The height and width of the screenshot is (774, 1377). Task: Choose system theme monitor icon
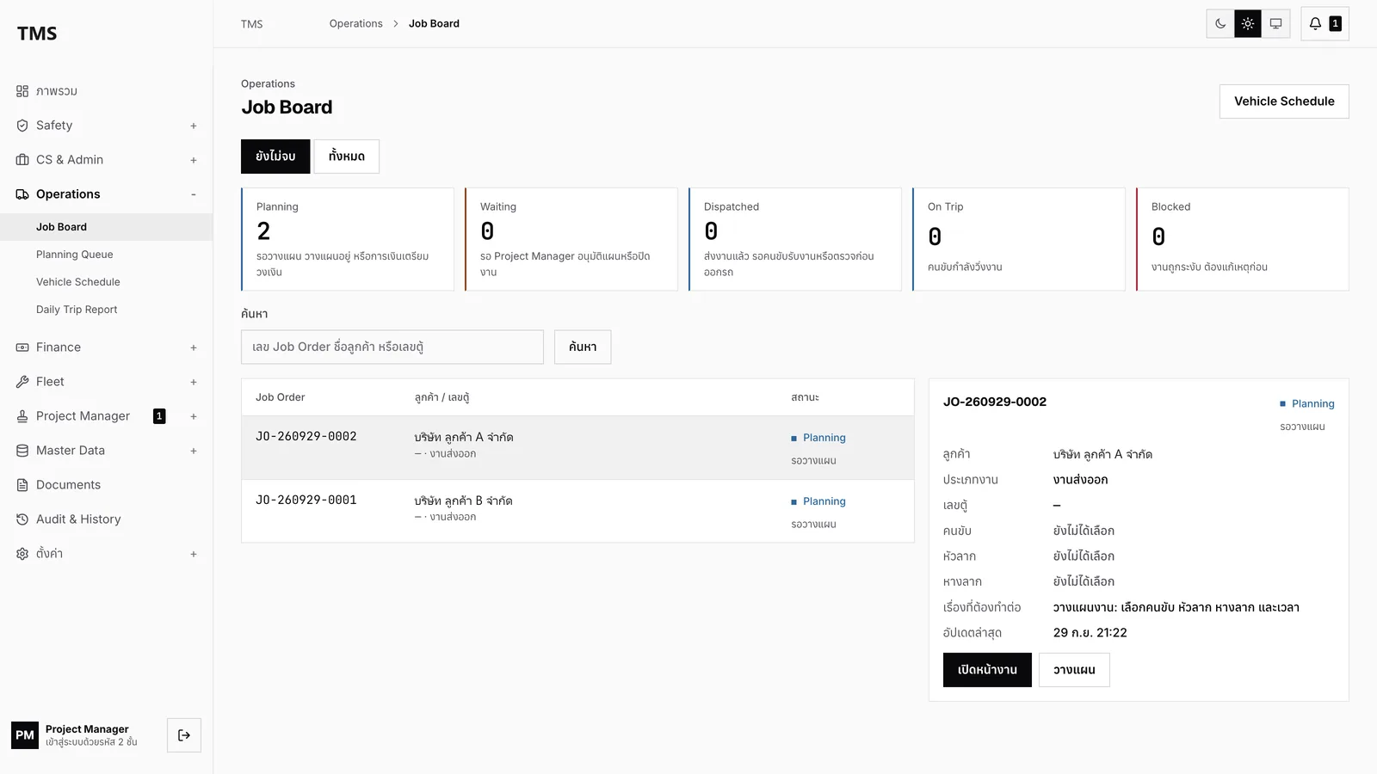(x=1275, y=24)
